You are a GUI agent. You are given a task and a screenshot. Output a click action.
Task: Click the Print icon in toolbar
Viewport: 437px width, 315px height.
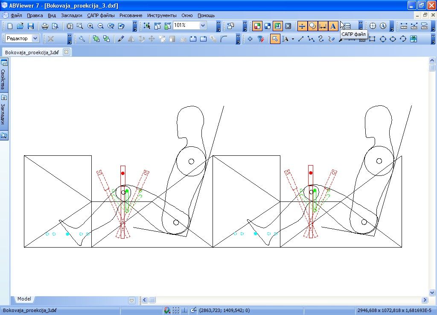tap(45, 26)
